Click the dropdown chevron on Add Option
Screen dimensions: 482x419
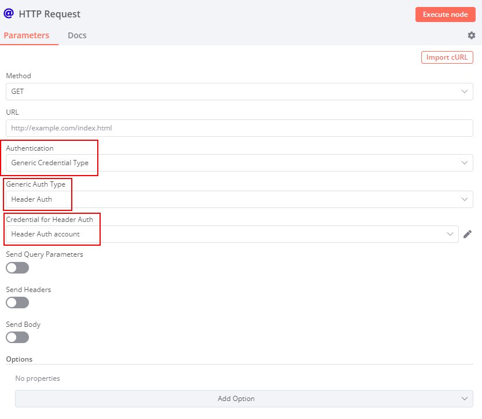click(464, 399)
